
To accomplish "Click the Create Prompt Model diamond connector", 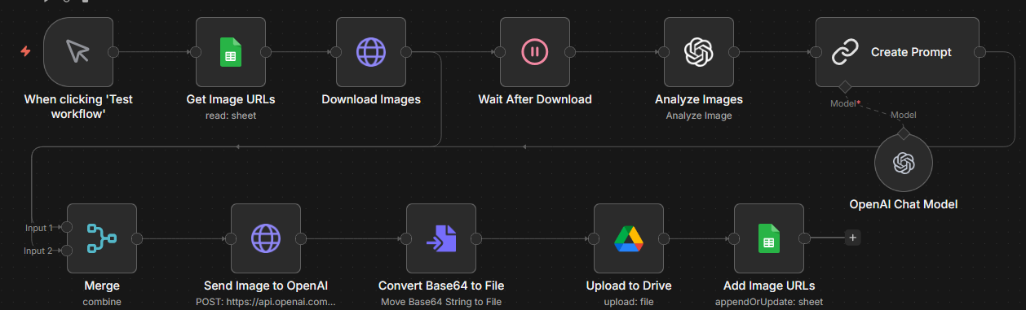I will click(845, 87).
